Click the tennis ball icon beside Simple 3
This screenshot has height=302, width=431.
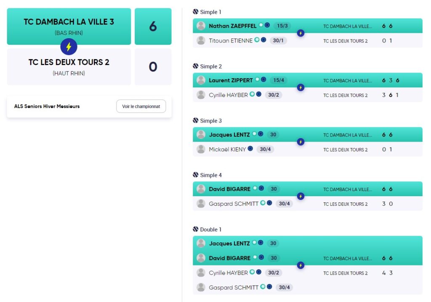[x=195, y=121]
